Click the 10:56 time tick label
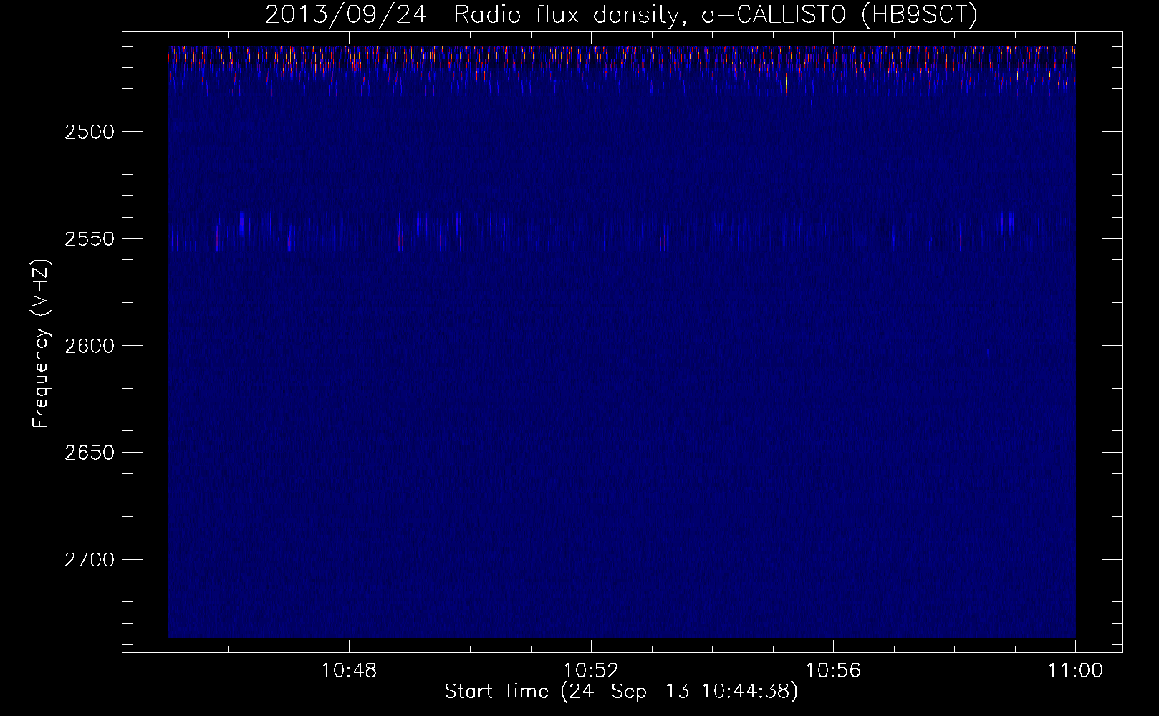Image resolution: width=1159 pixels, height=716 pixels. 833,671
